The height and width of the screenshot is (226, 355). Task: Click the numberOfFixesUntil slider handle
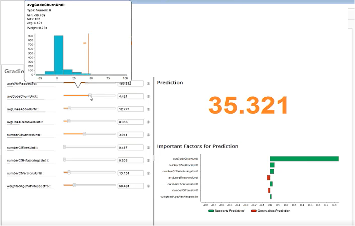pos(65,147)
